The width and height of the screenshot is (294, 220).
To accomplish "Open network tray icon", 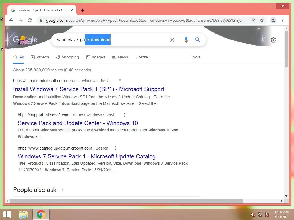I will [x=260, y=214].
